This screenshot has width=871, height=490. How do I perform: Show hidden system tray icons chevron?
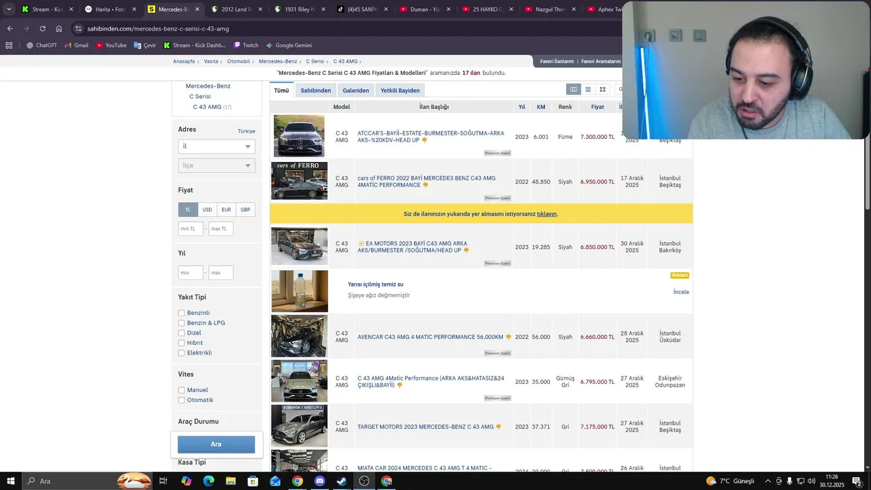[768, 481]
